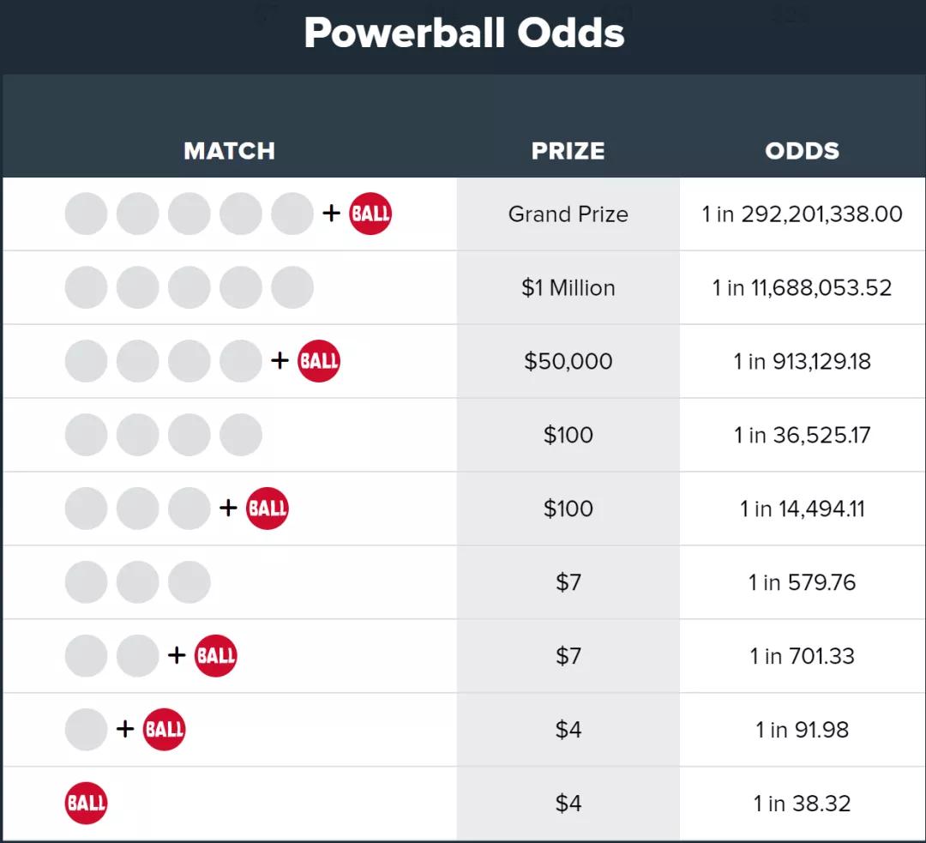This screenshot has width=926, height=843.
Task: Click the $1 Million prize cell
Action: pos(568,287)
